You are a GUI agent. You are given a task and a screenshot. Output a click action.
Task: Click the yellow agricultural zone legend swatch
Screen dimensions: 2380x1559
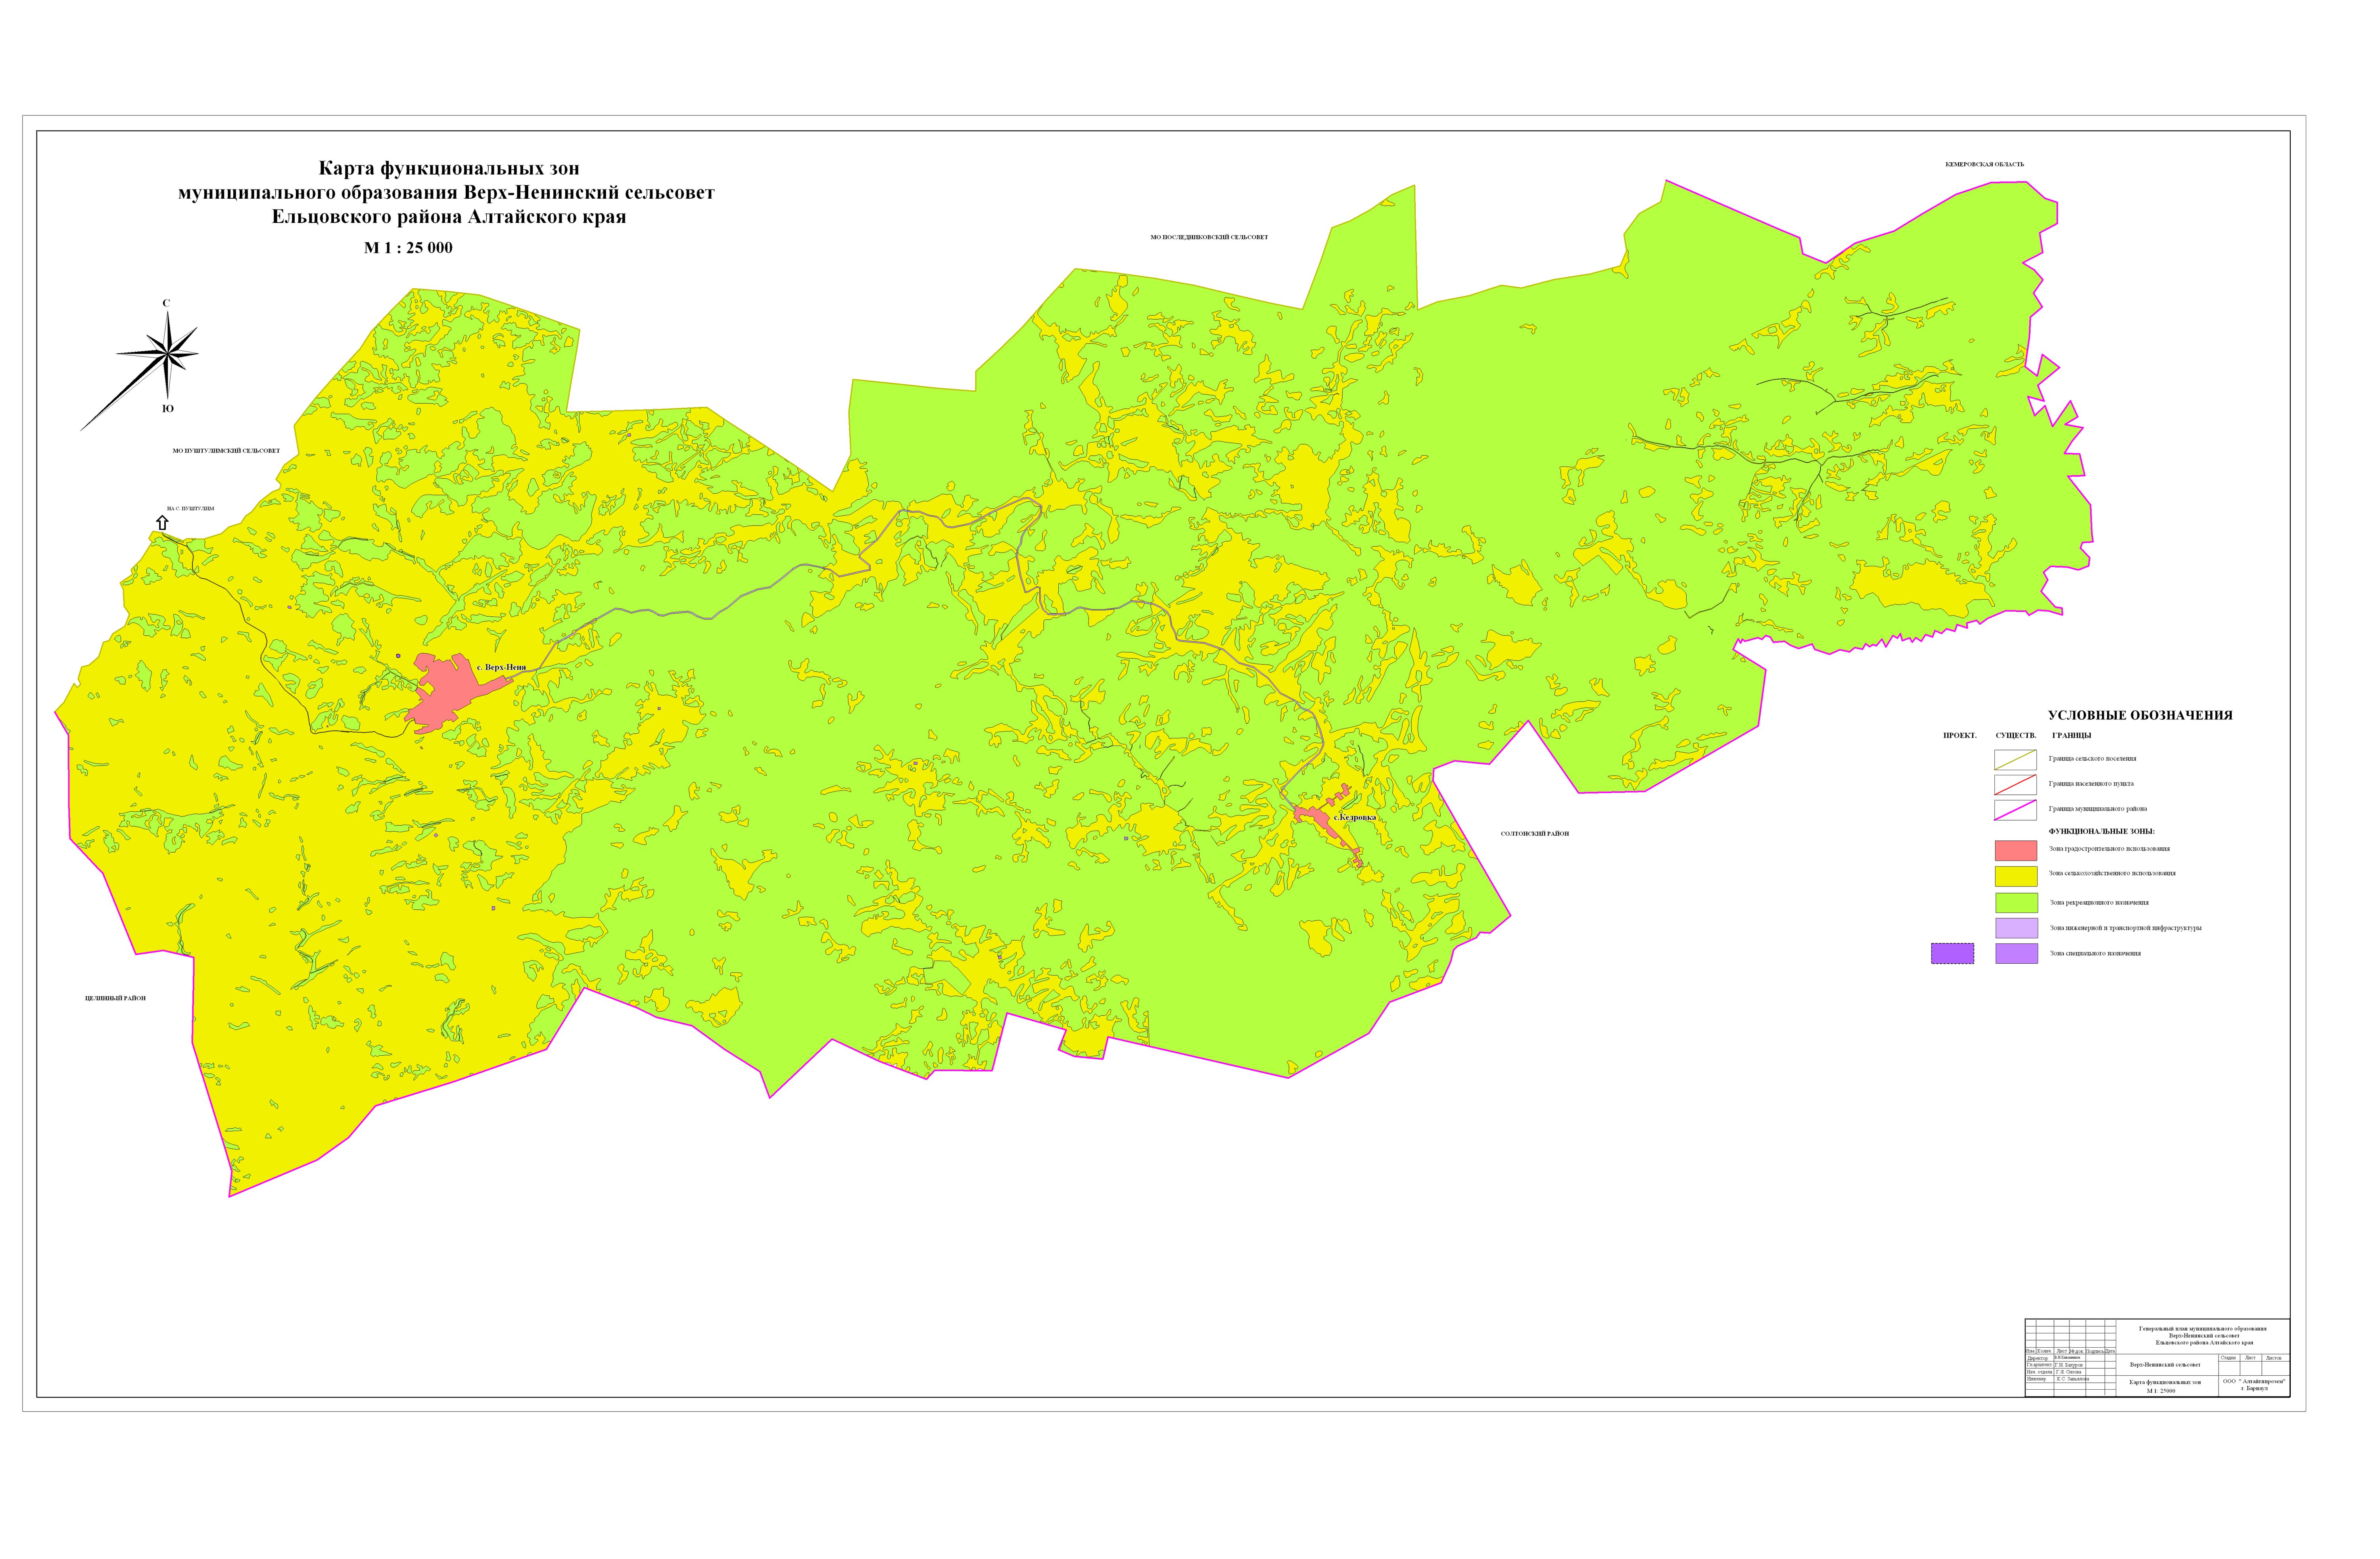click(x=2015, y=876)
